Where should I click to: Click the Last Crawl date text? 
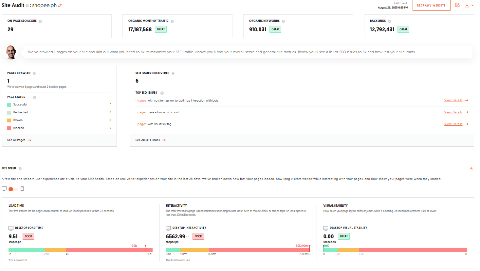coord(393,8)
